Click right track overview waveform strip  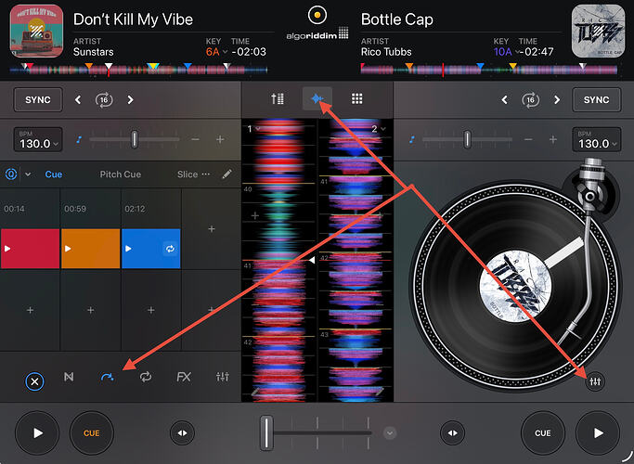(x=489, y=70)
